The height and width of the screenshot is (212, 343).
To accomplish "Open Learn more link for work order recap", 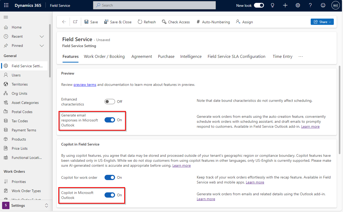I will tap(255, 182).
